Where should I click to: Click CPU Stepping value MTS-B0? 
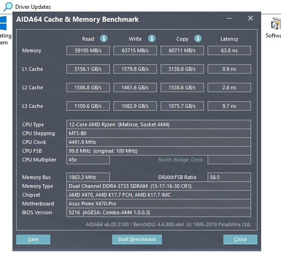[x=159, y=133]
